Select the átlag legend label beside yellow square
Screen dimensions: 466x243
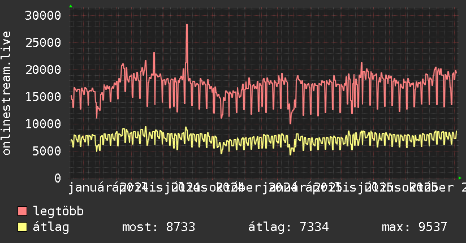51,227
